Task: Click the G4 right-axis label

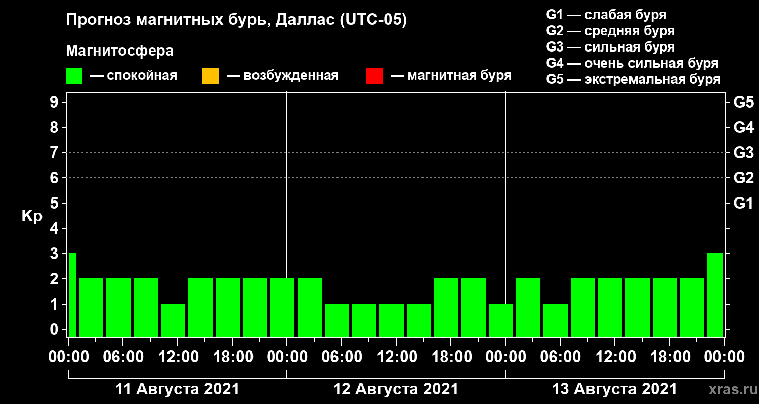Action: click(x=743, y=127)
